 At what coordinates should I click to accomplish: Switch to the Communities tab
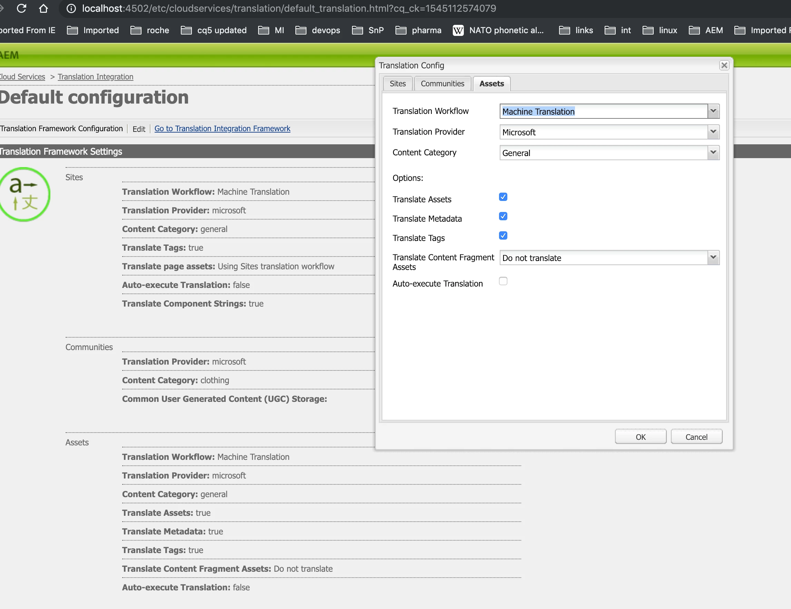(x=442, y=84)
